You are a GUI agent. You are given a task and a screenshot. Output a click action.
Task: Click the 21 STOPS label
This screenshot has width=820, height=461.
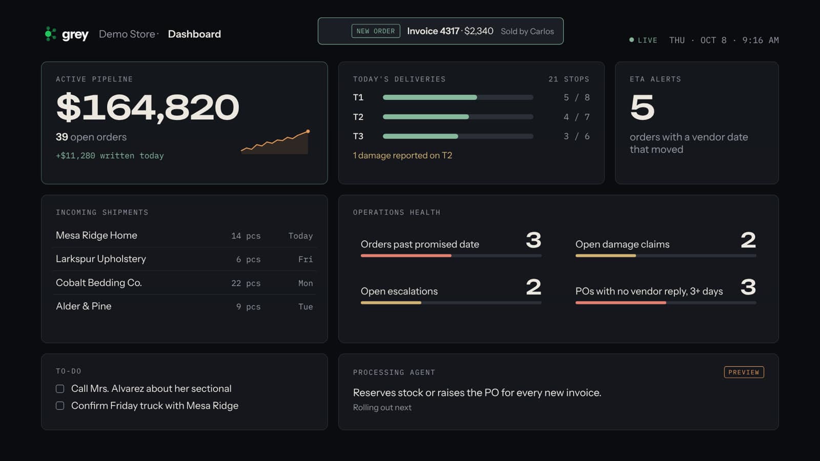pyautogui.click(x=569, y=79)
